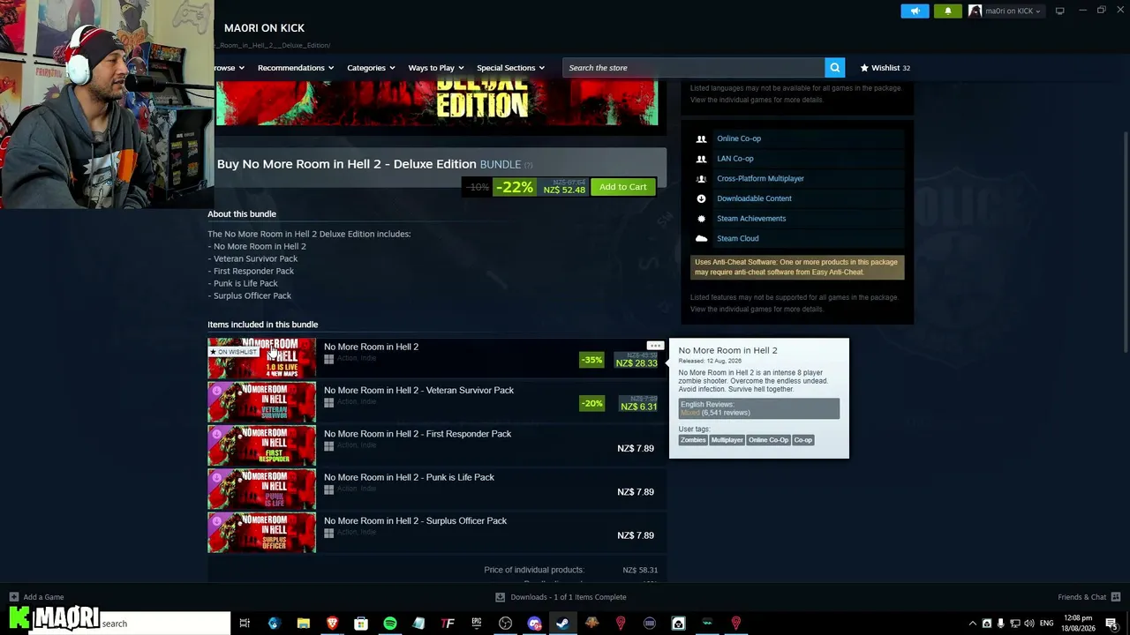Click the Steam Cloud feature icon

tap(701, 238)
